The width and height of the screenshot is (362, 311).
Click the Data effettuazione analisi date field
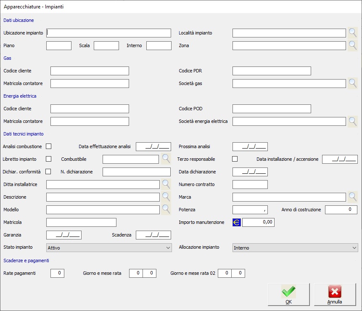pyautogui.click(x=153, y=146)
